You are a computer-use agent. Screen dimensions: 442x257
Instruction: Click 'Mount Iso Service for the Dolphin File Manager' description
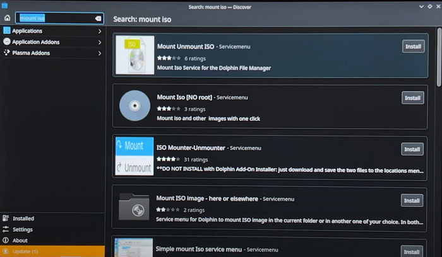tap(214, 68)
